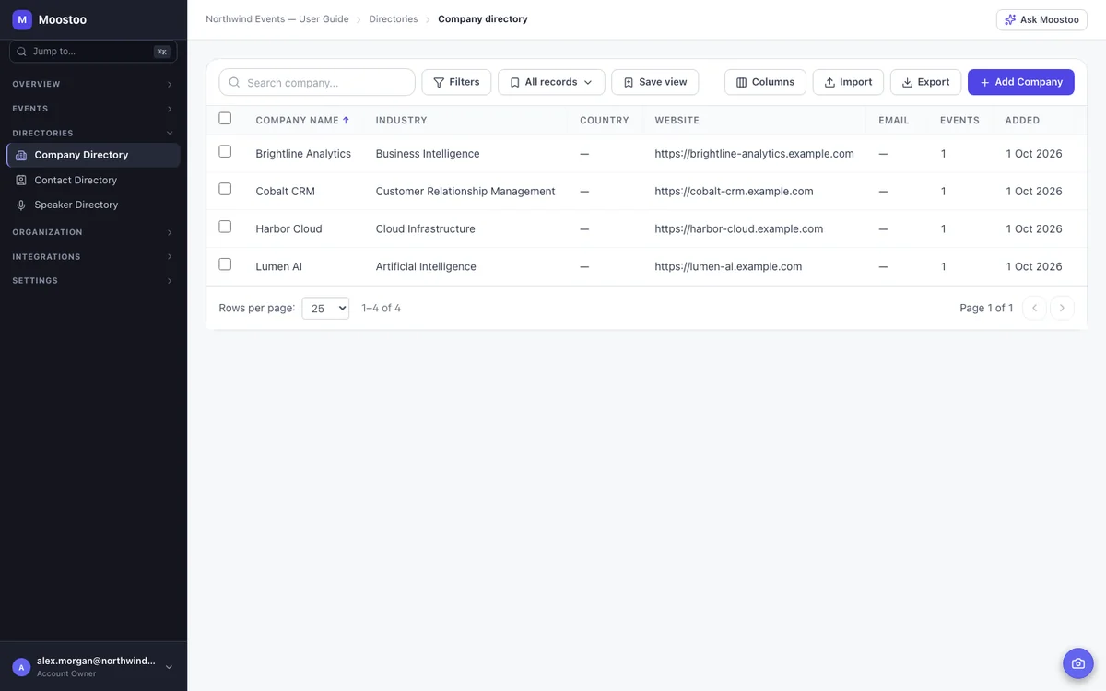Open the screenshot camera button
Screen dimensions: 1106x691
[x=1078, y=663]
